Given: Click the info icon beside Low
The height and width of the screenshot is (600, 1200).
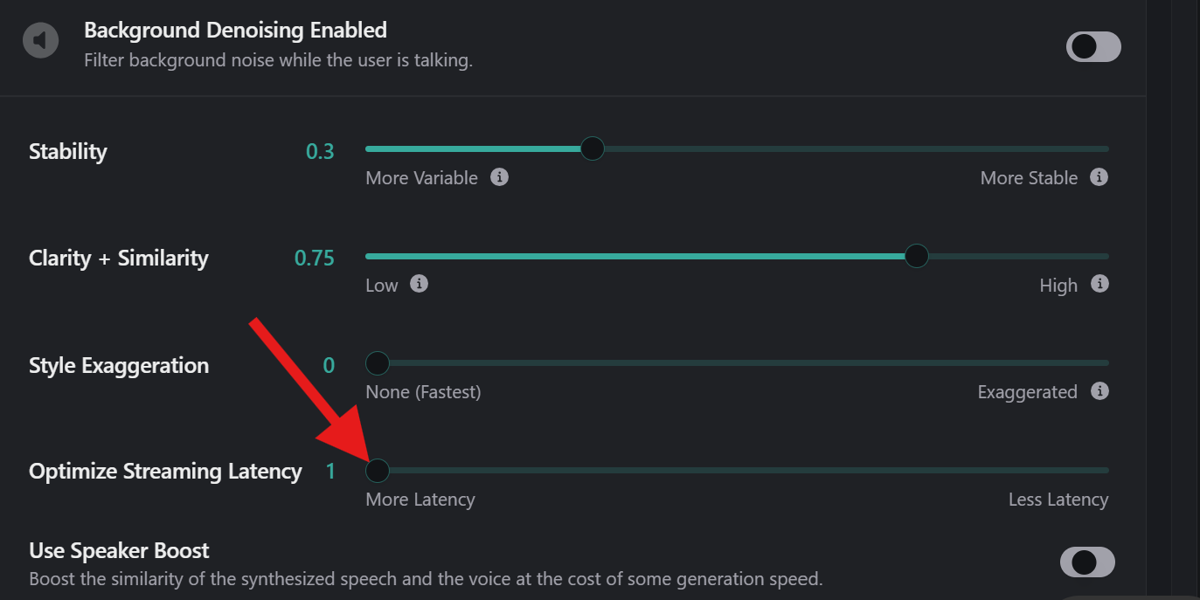Looking at the screenshot, I should pyautogui.click(x=420, y=284).
